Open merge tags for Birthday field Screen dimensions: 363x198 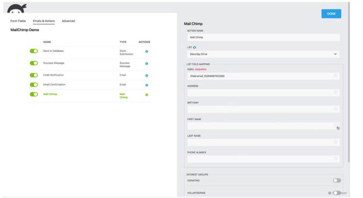(x=335, y=109)
